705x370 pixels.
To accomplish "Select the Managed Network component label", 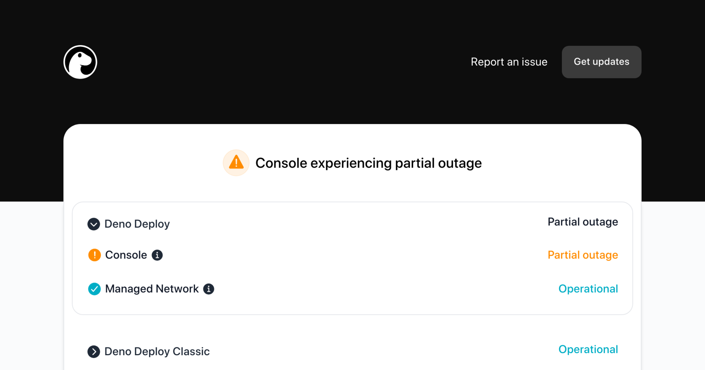I will [x=152, y=289].
